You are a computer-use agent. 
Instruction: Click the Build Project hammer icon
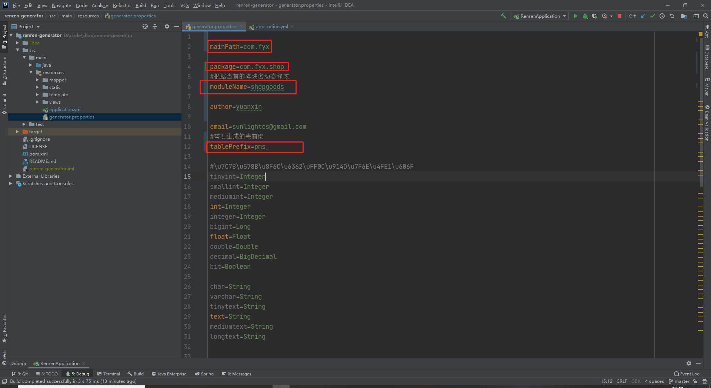tap(503, 16)
